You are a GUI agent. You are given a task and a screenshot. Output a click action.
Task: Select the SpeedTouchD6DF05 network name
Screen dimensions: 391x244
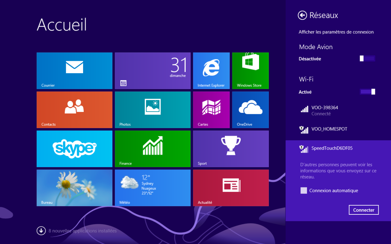[x=332, y=148]
